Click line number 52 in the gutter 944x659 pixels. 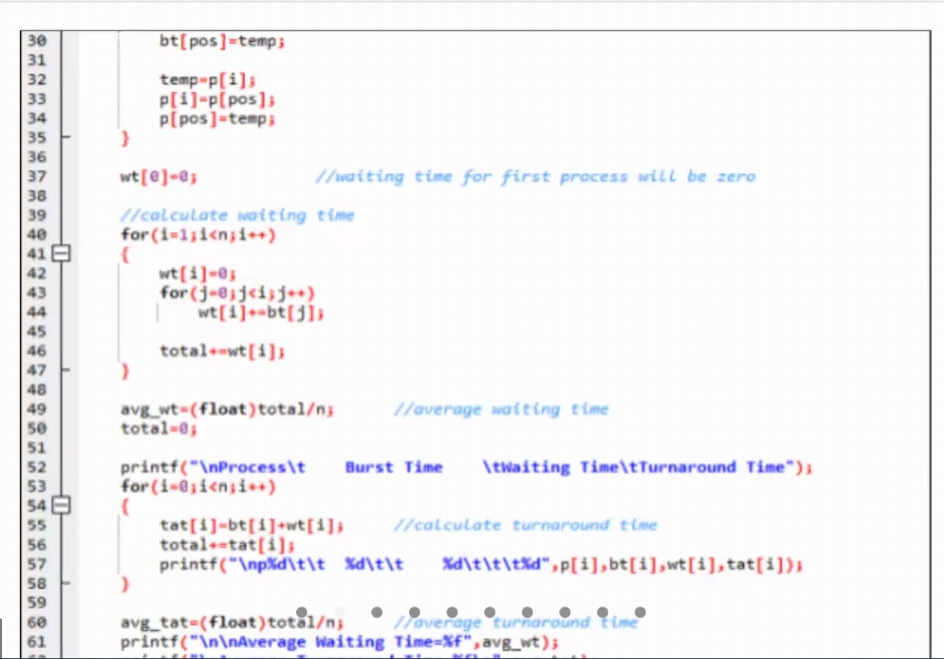pos(37,467)
